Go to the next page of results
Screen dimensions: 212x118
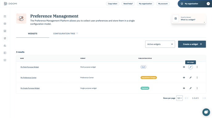(203, 98)
